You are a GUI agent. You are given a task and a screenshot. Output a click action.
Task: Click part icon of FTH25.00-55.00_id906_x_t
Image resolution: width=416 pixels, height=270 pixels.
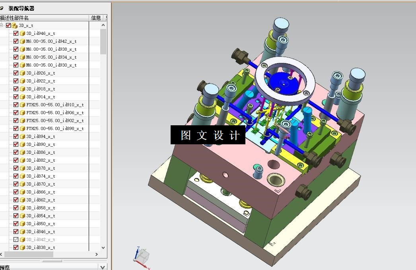point(22,113)
